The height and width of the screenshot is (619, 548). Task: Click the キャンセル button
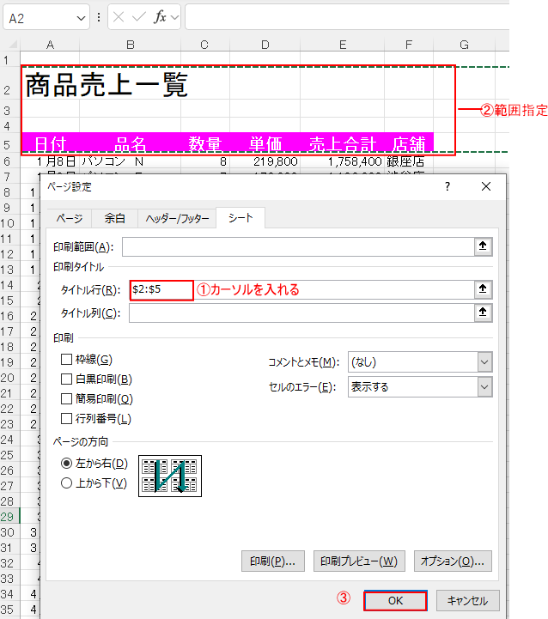468,601
